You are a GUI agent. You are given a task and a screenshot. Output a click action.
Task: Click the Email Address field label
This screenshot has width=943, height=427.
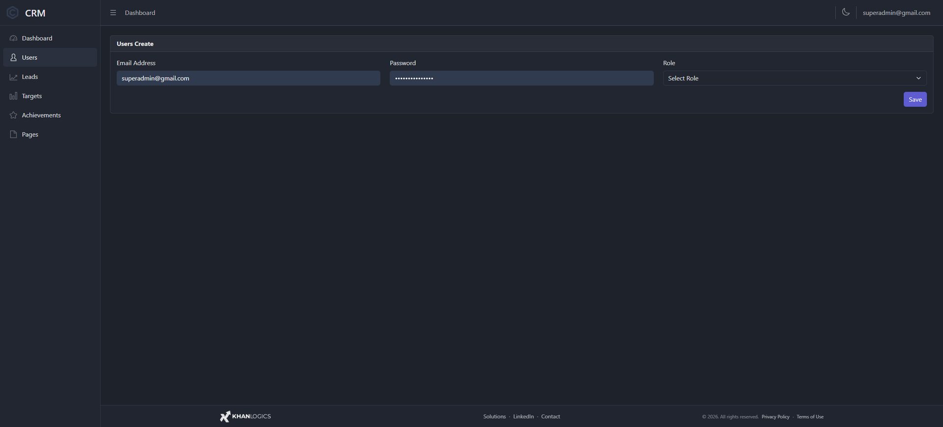click(x=136, y=63)
